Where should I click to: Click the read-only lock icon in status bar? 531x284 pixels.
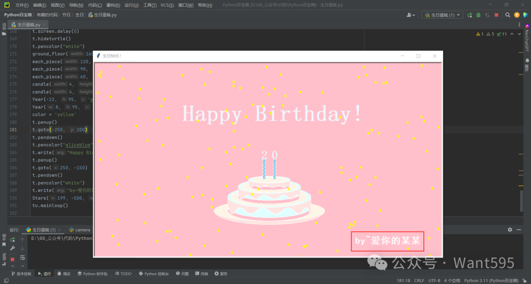click(x=525, y=281)
